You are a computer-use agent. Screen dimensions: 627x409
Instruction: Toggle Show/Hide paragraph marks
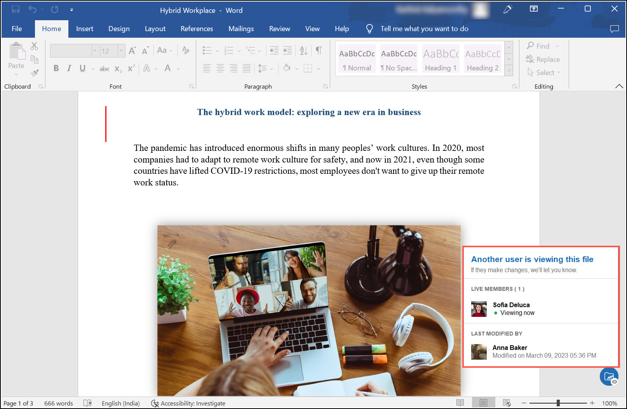tap(319, 51)
